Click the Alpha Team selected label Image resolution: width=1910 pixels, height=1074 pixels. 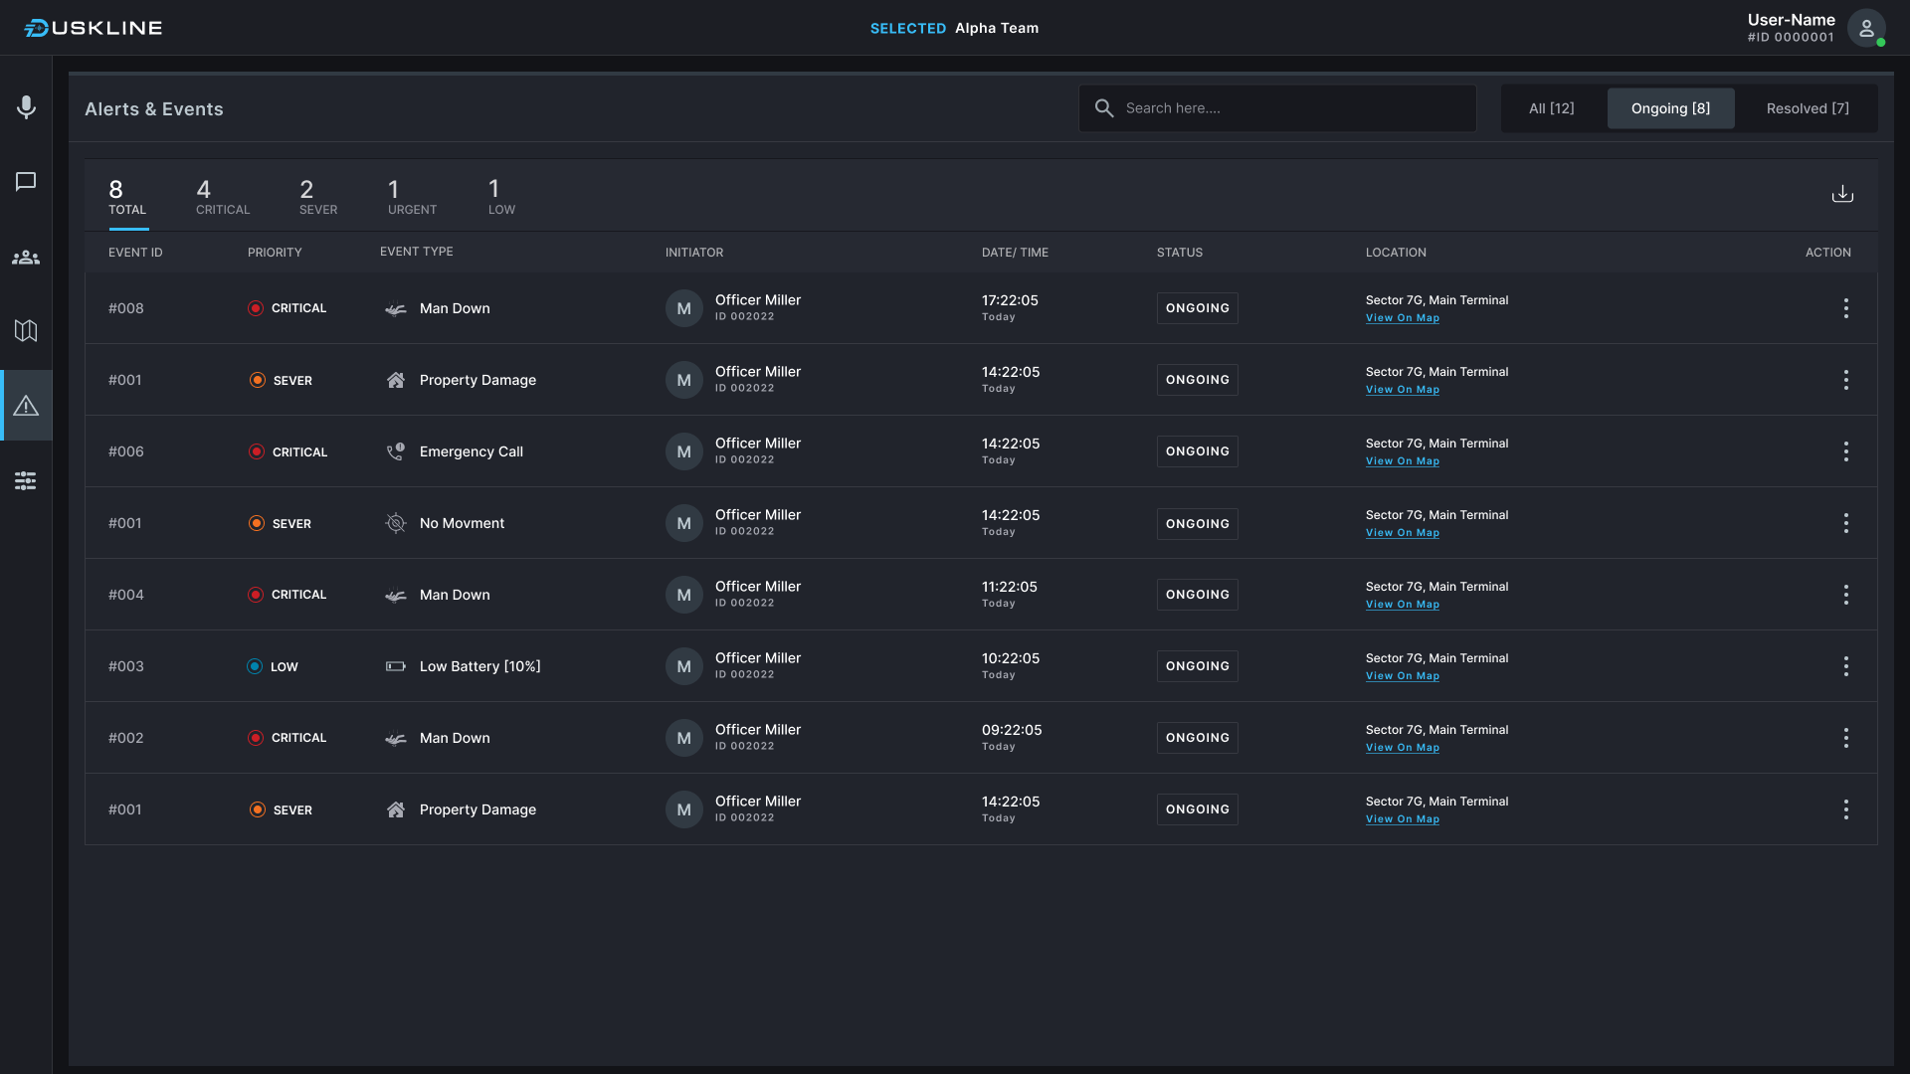pos(997,28)
